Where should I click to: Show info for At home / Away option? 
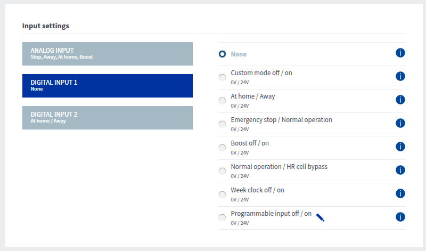tap(400, 100)
